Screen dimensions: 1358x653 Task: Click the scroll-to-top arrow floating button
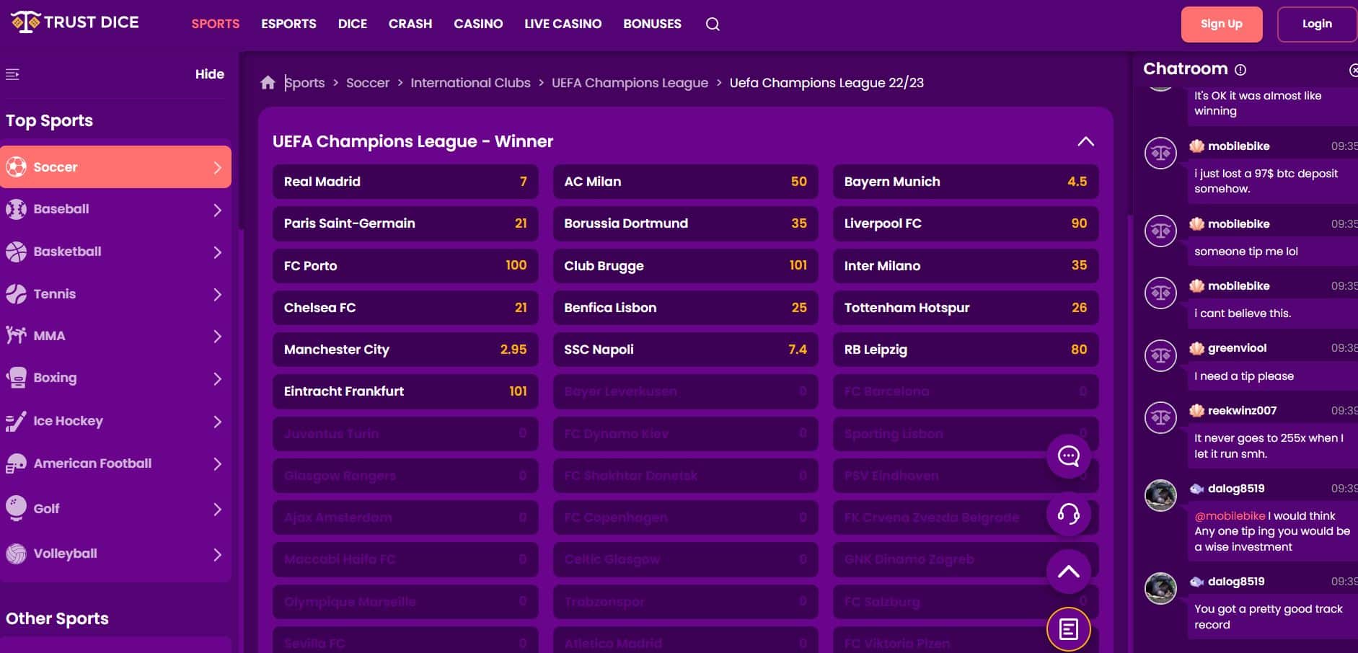(1068, 572)
